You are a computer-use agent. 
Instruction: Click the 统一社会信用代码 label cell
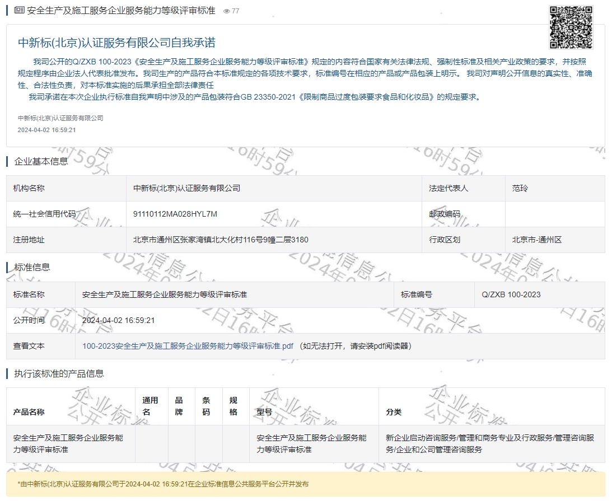click(67, 214)
